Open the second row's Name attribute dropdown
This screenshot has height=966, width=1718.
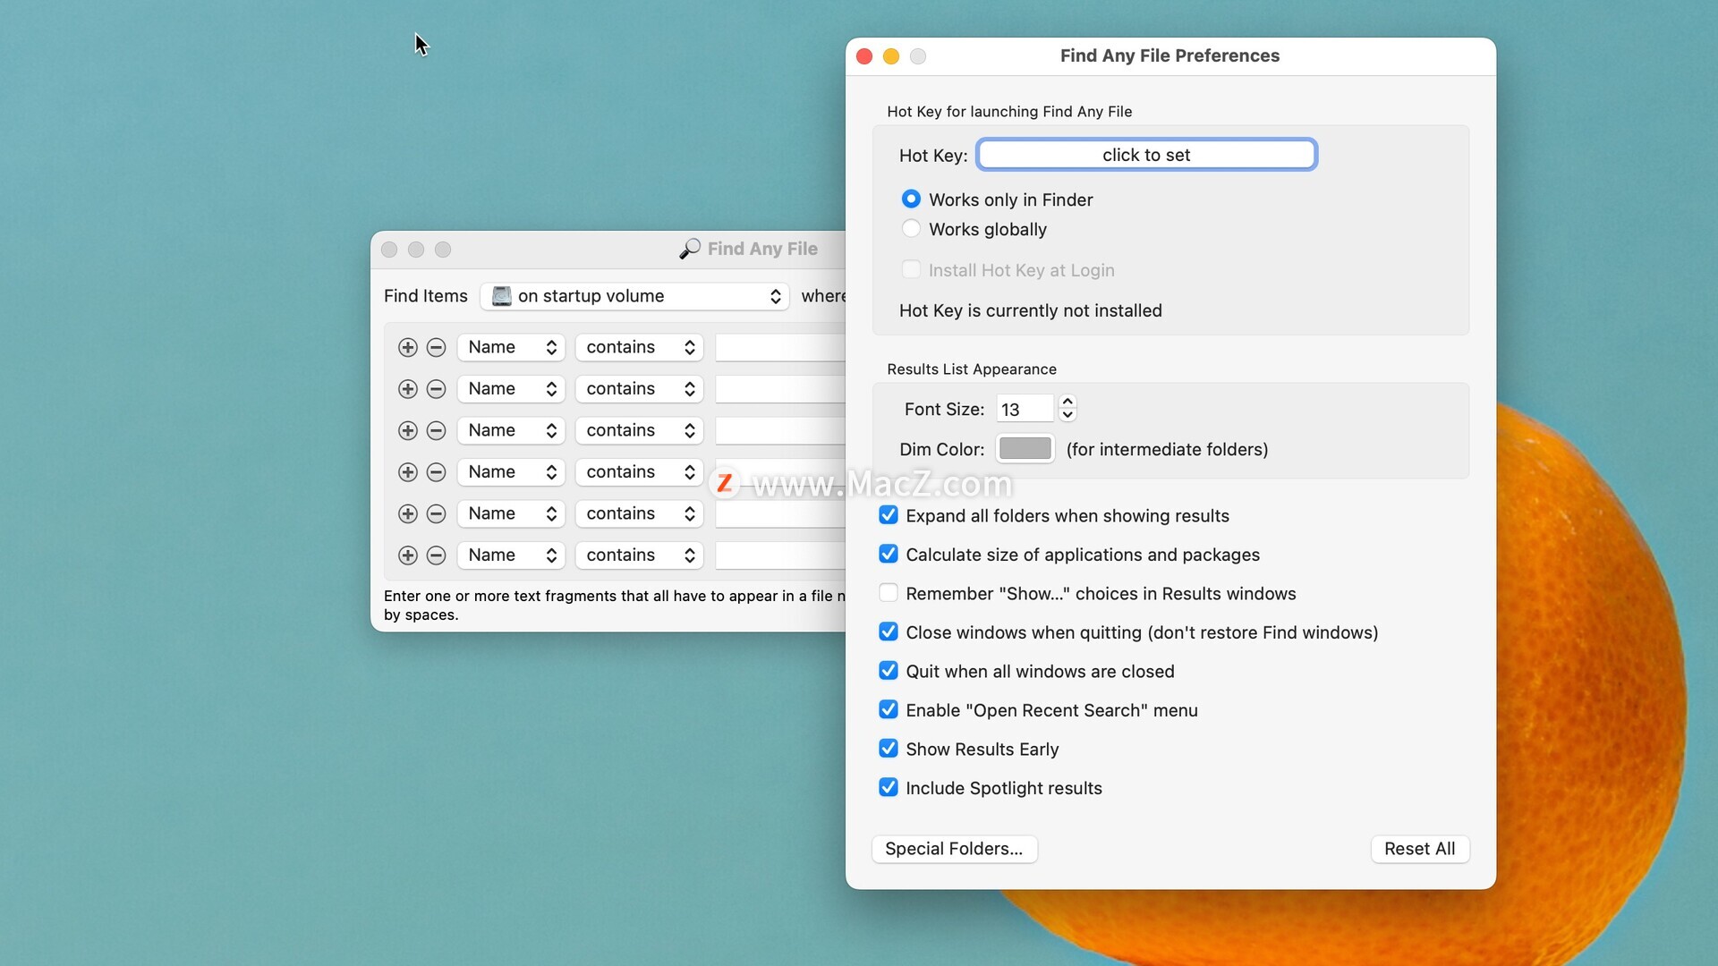(511, 389)
